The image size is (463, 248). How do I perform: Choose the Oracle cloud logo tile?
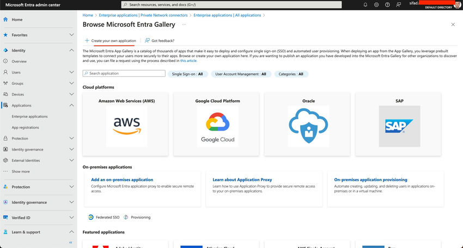[308, 126]
